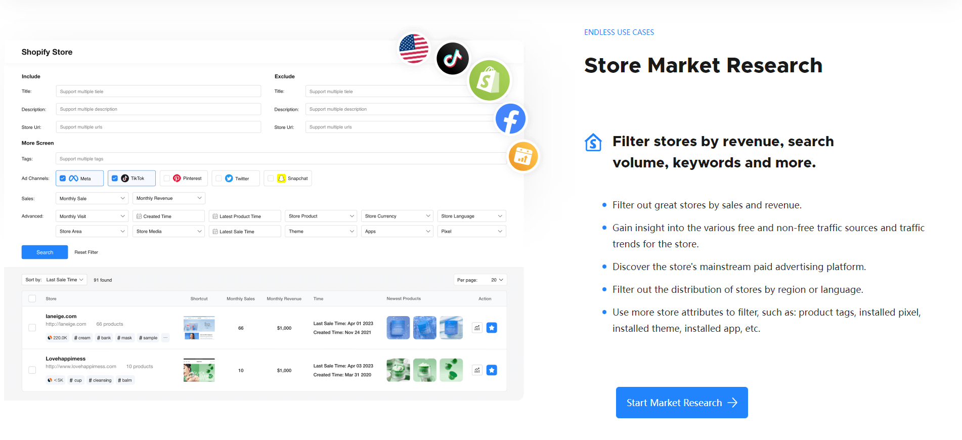The width and height of the screenshot is (962, 440).
Task: Open the Monthly Revenue dropdown
Action: click(x=169, y=198)
